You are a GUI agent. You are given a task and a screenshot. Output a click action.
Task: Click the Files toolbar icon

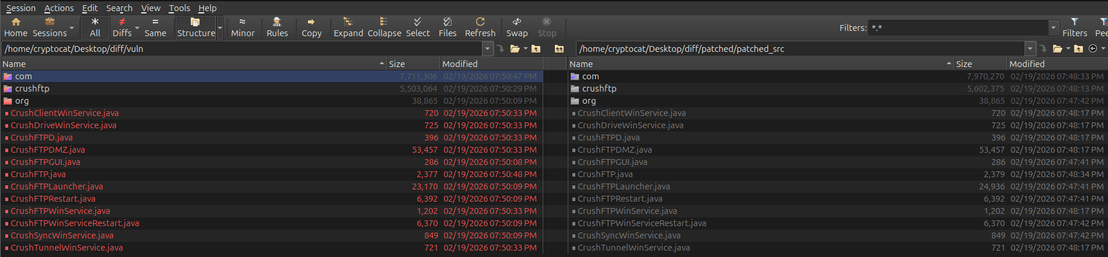coord(448,27)
